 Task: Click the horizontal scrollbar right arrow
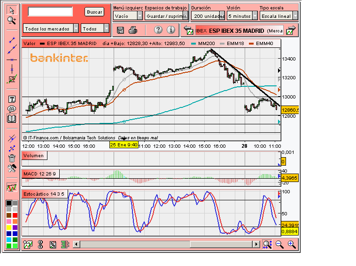[256, 244]
